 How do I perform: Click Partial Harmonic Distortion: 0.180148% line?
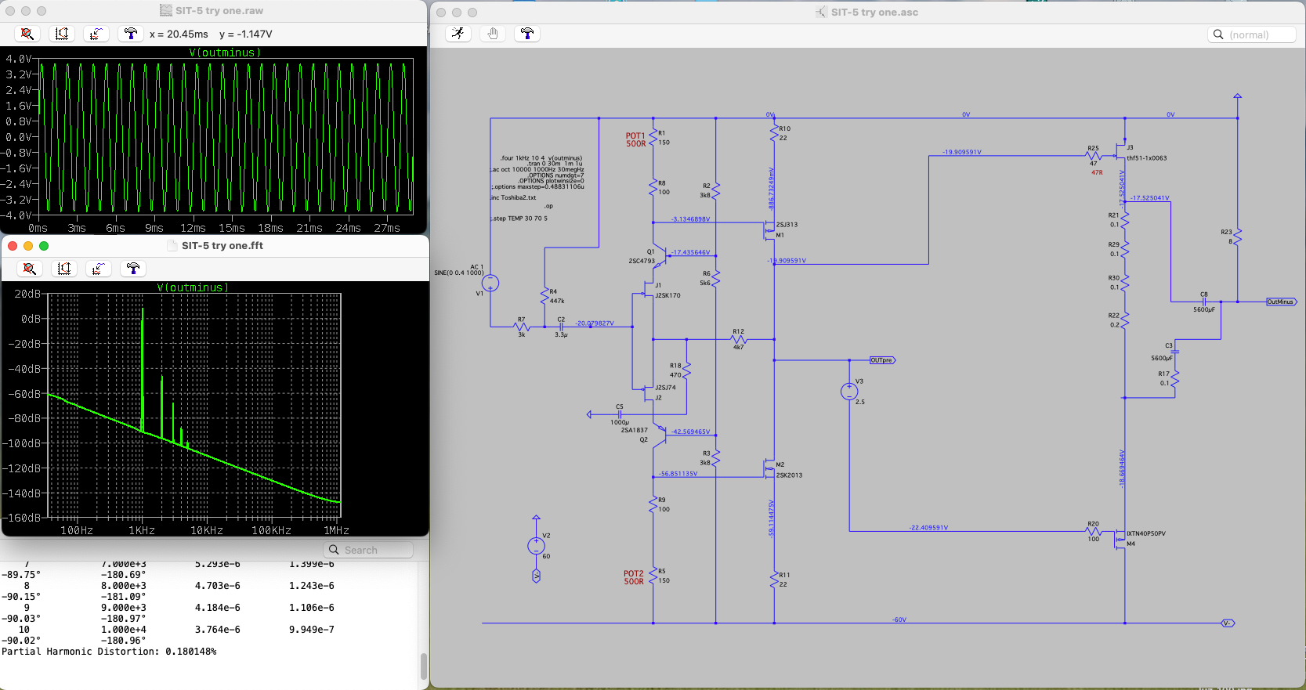click(109, 652)
